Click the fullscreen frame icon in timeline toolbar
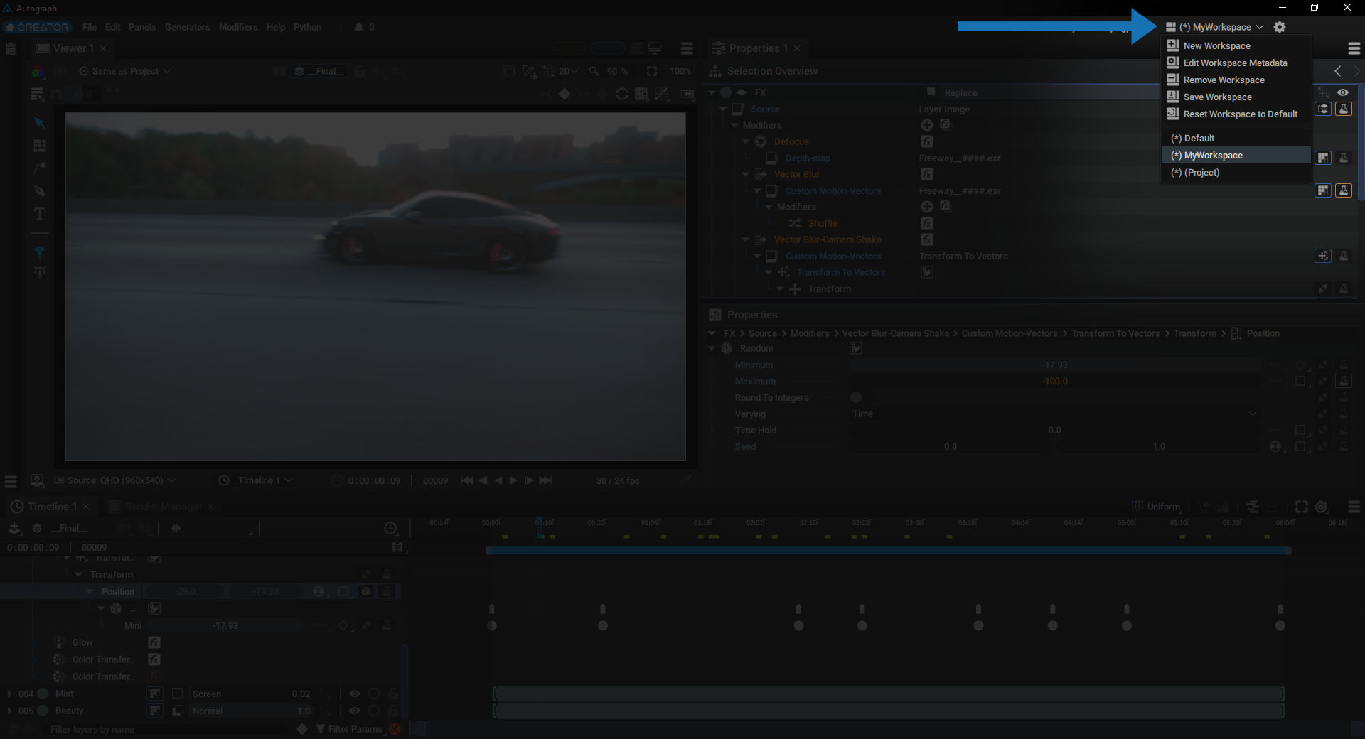The width and height of the screenshot is (1365, 739). tap(1302, 507)
